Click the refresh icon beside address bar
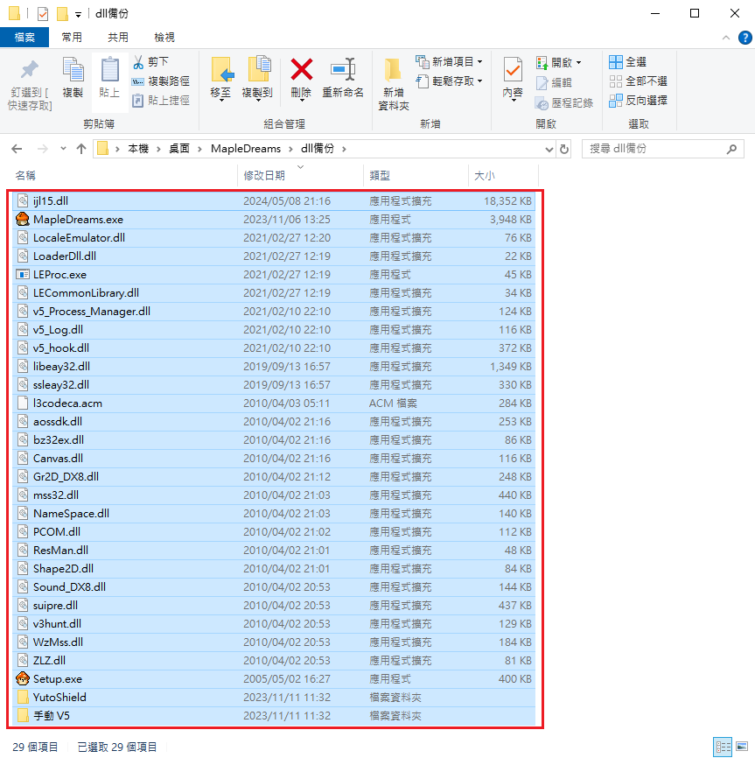Screen dimensions: 755x758 (564, 149)
